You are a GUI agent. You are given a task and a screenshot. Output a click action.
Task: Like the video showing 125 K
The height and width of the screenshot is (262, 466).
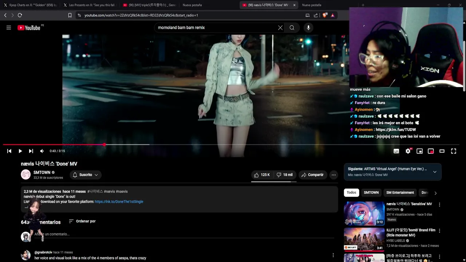[x=262, y=175]
